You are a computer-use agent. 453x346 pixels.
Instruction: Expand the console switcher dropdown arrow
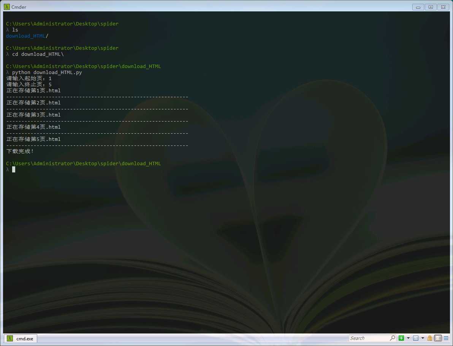click(x=423, y=338)
